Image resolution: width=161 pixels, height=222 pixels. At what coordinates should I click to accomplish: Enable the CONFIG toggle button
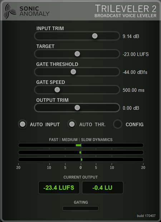(x=118, y=124)
